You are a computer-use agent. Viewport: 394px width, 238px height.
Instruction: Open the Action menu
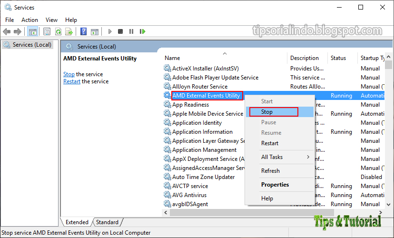[x=30, y=20]
